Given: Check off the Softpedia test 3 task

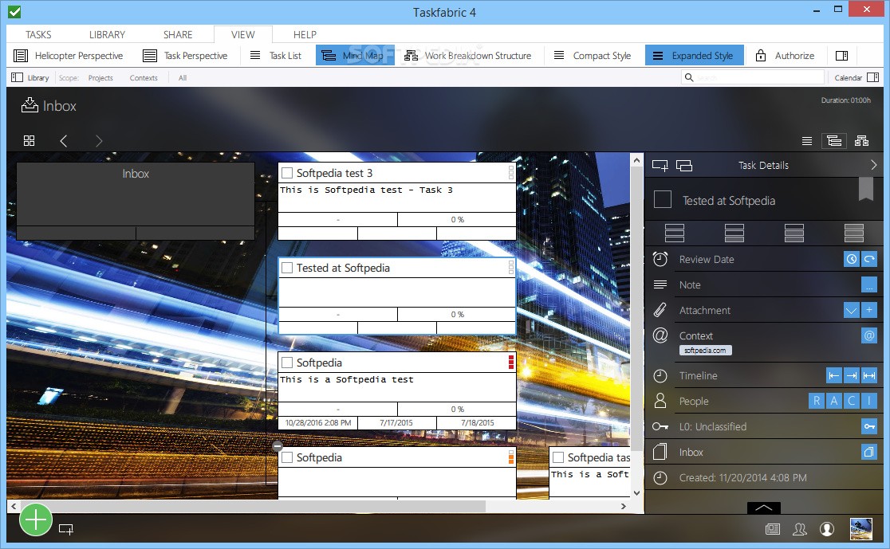Looking at the screenshot, I should 287,173.
